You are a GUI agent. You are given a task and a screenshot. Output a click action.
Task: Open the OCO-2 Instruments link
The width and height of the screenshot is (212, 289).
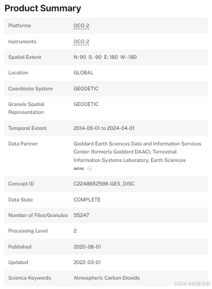coord(82,41)
